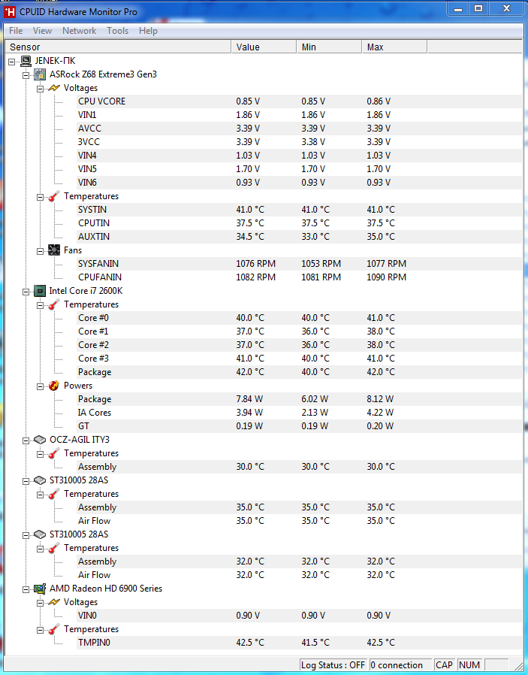Click the ASRock Z68 motherboard icon
The height and width of the screenshot is (675, 528).
(x=40, y=74)
